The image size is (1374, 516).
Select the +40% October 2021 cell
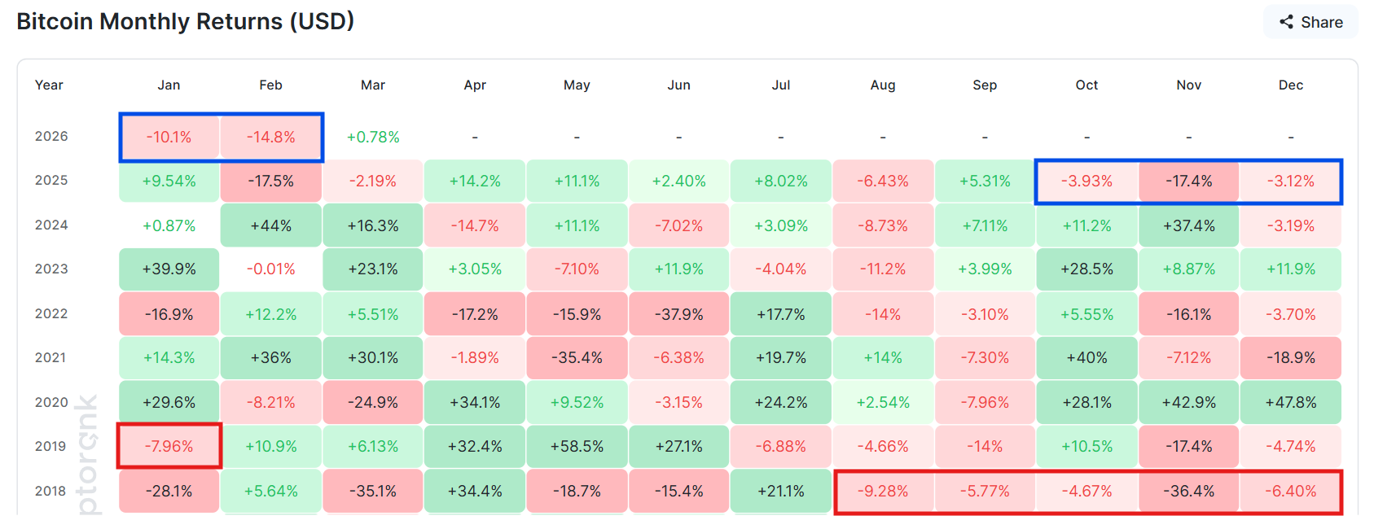(1086, 357)
